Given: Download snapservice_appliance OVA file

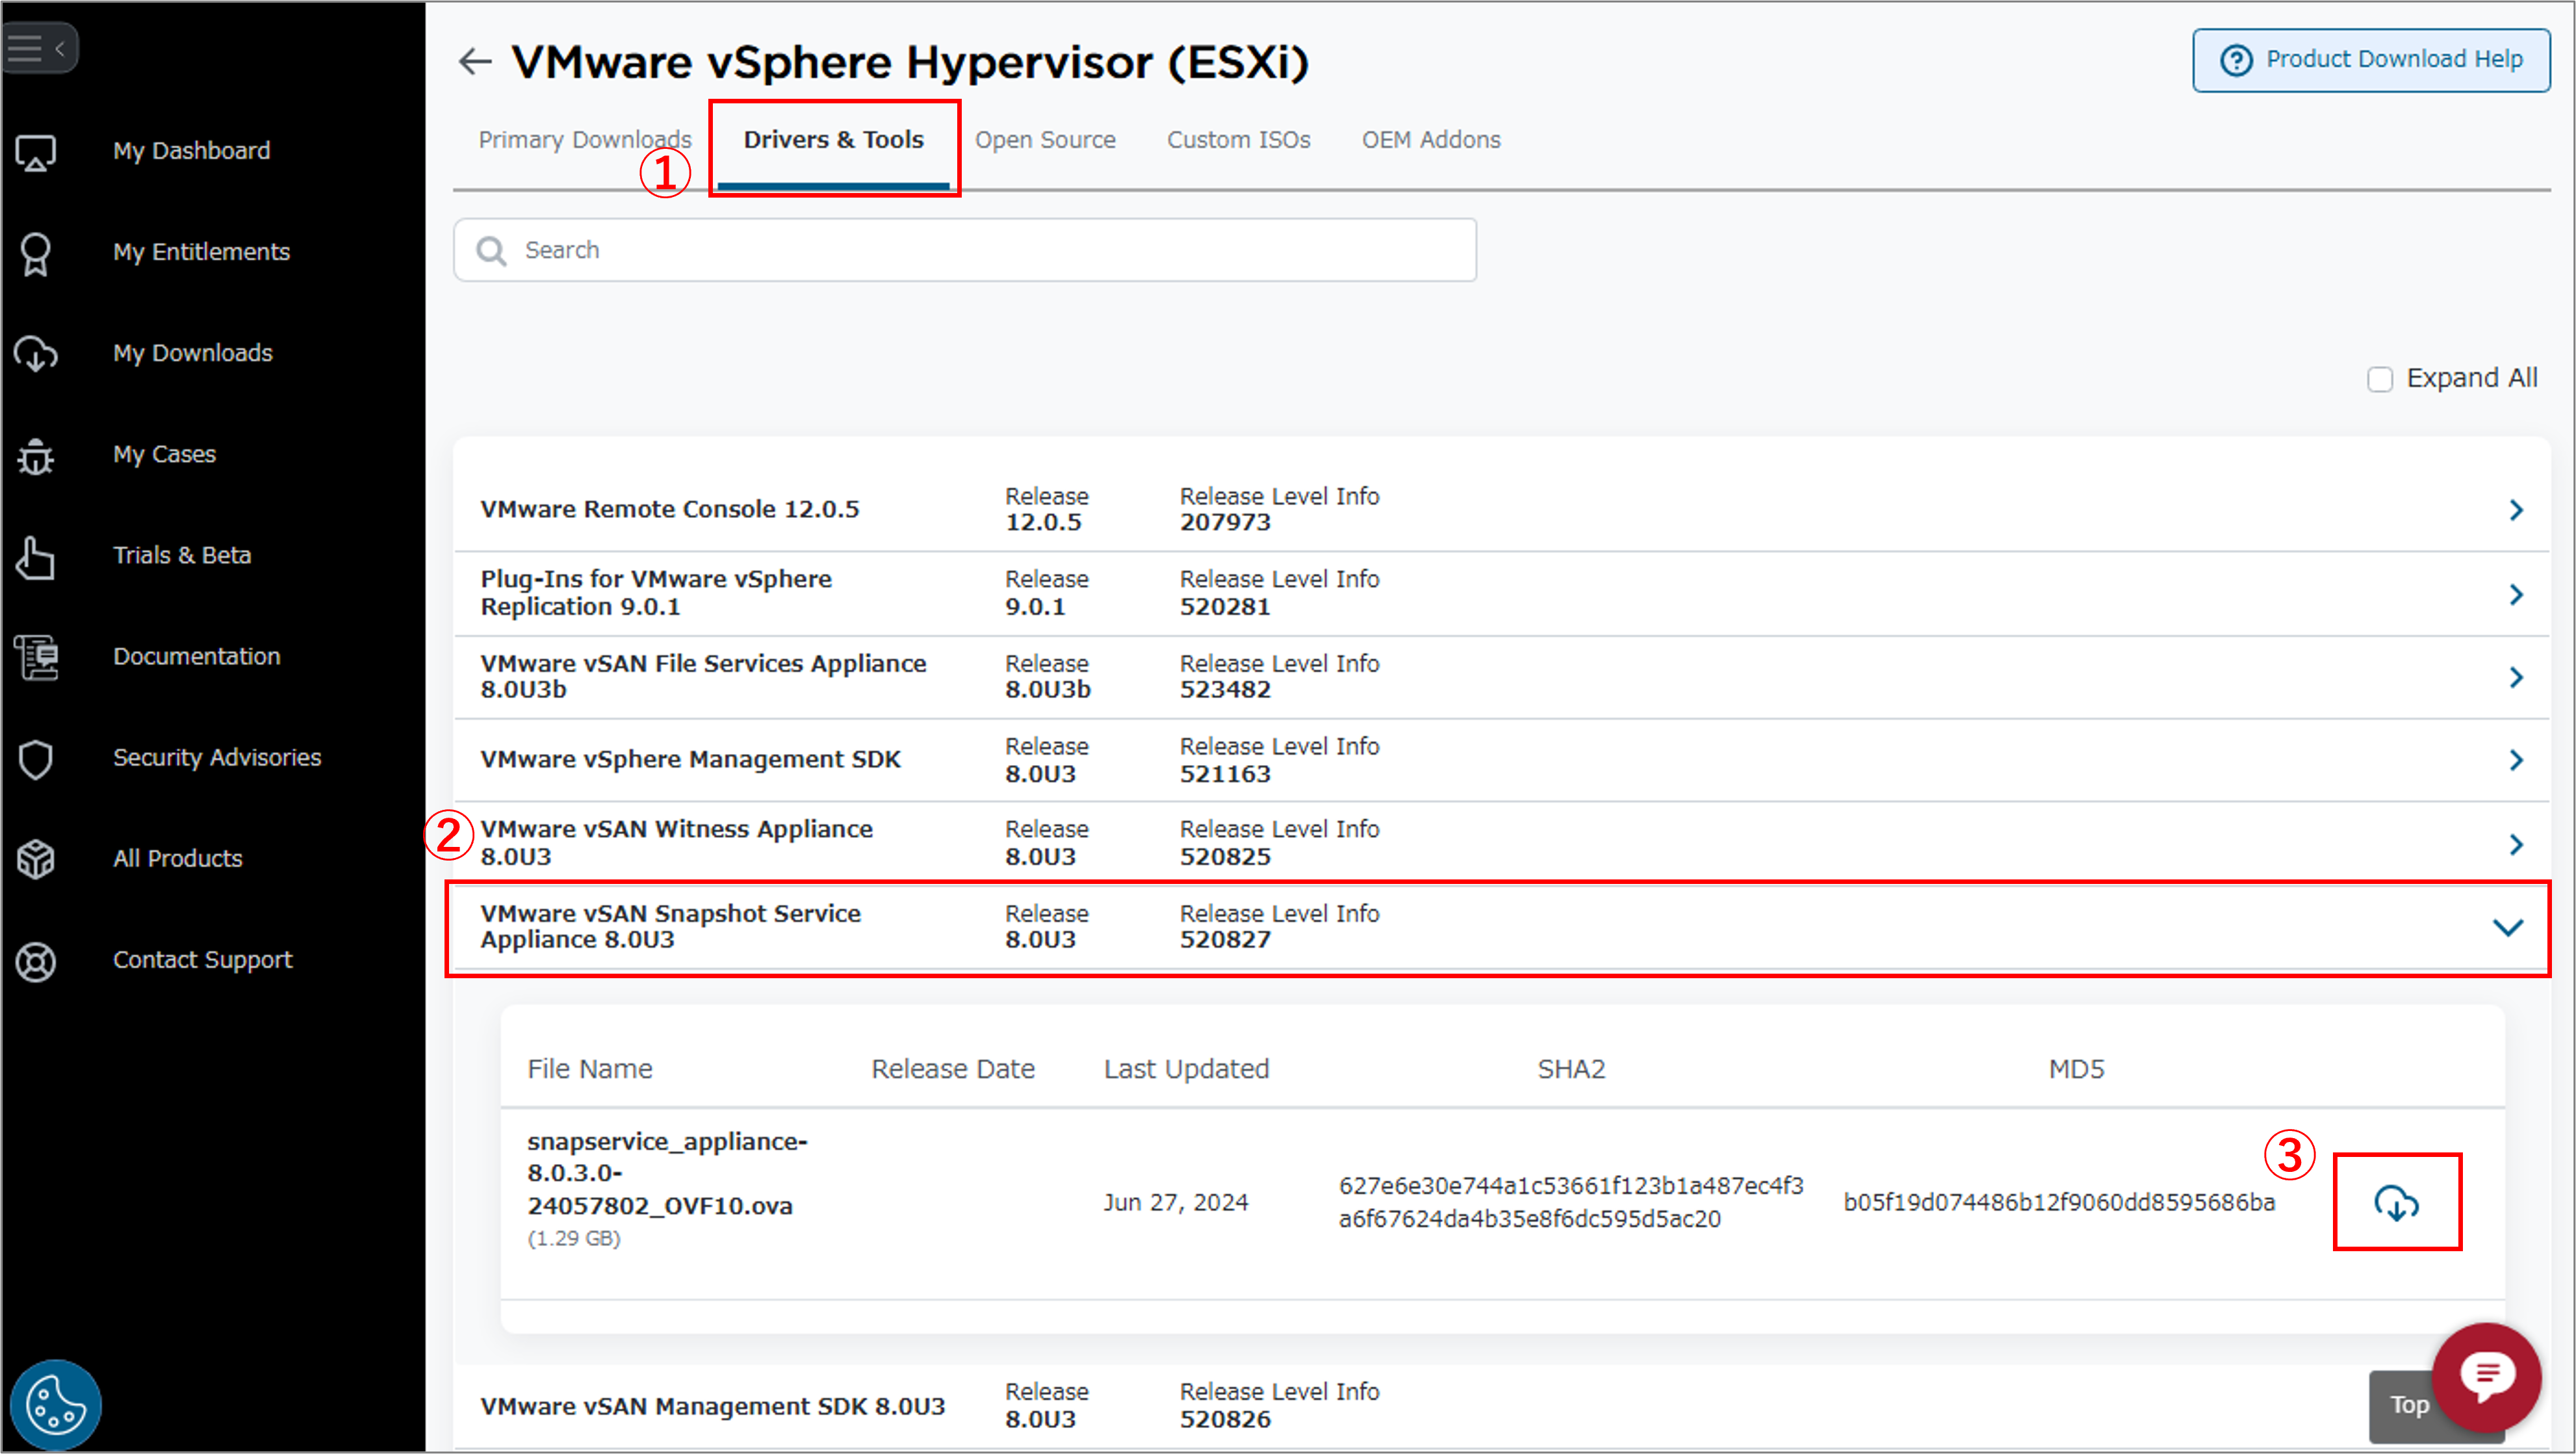Looking at the screenshot, I should 2397,1202.
